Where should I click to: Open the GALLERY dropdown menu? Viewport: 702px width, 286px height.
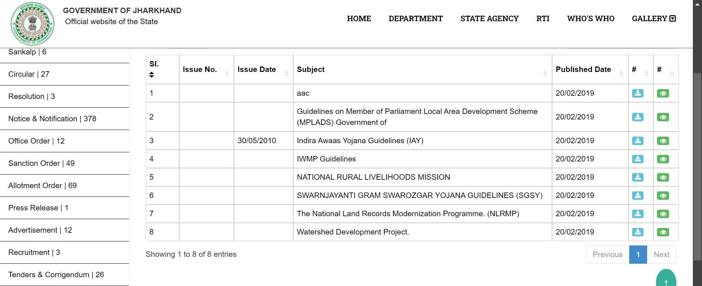point(653,19)
